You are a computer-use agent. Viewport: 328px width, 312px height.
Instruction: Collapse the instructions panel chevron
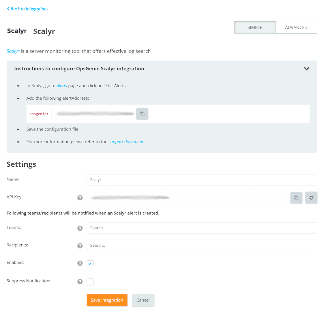coord(306,68)
